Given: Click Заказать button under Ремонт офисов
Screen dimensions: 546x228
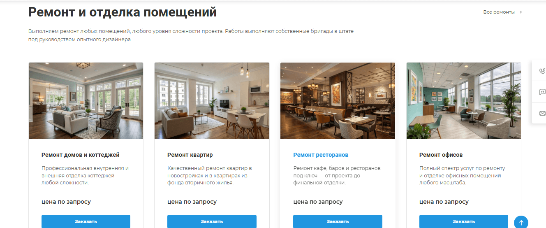Looking at the screenshot, I should (464, 221).
